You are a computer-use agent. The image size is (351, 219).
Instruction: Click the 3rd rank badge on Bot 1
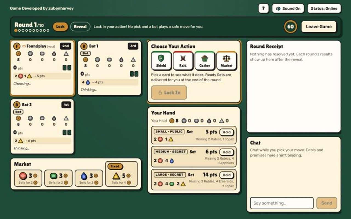click(x=133, y=46)
